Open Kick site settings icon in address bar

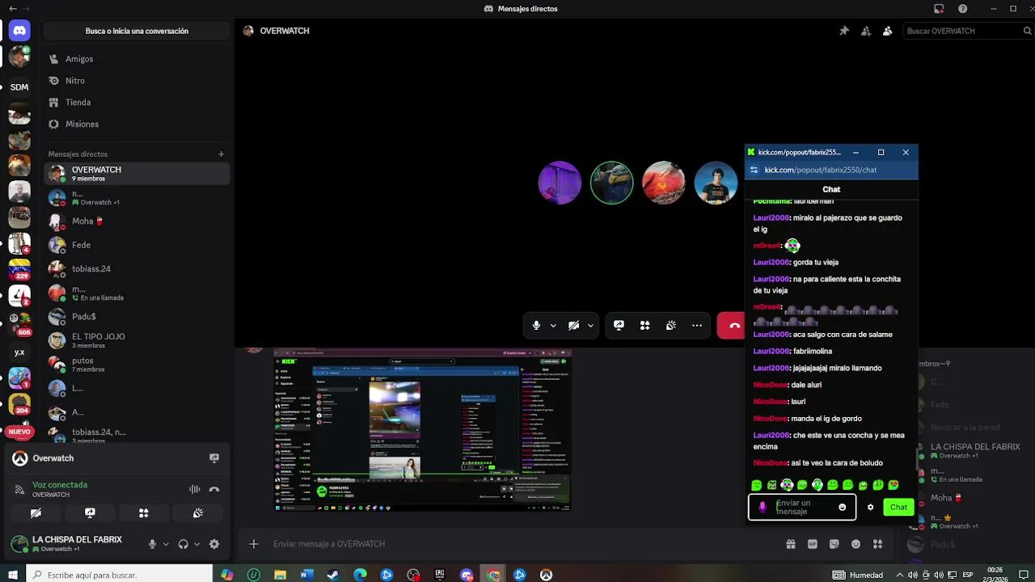[x=754, y=170]
